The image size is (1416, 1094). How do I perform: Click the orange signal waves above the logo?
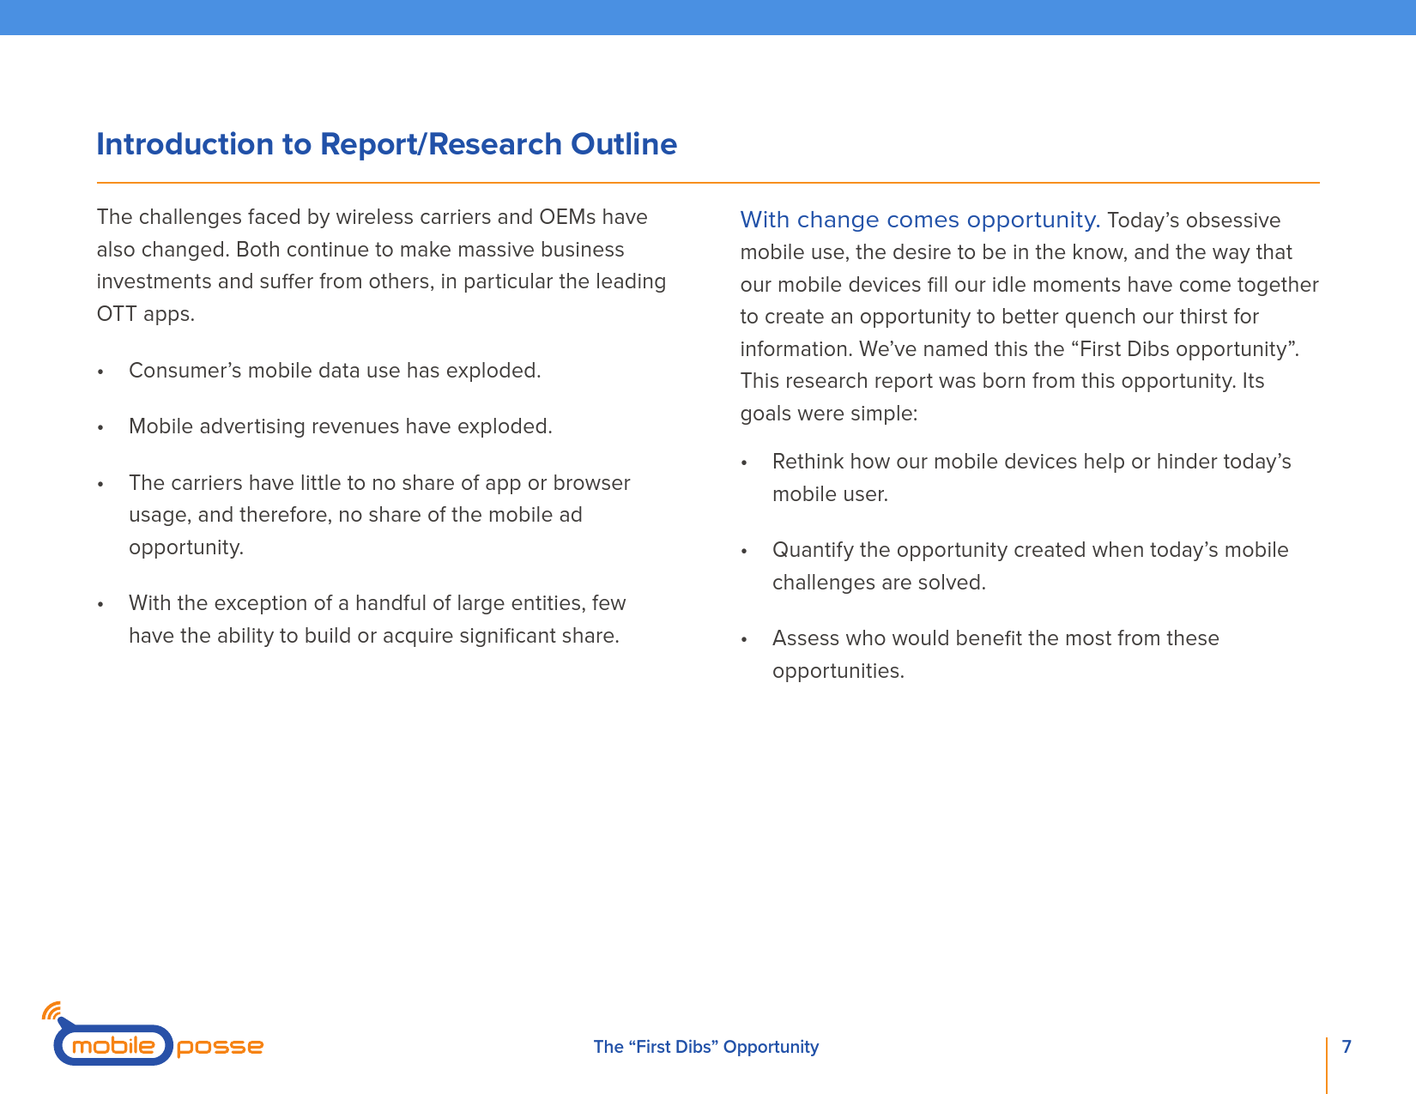pyautogui.click(x=51, y=1011)
